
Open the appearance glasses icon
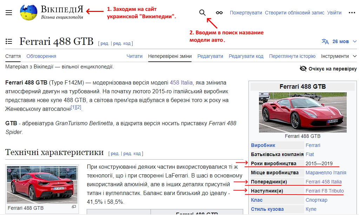[219, 13]
